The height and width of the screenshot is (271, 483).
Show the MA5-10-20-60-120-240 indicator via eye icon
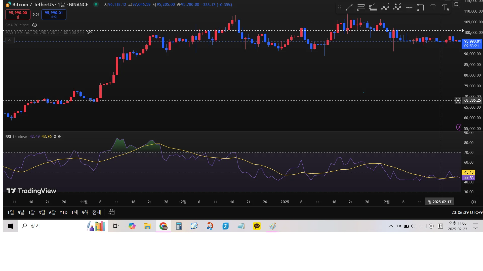point(89,32)
